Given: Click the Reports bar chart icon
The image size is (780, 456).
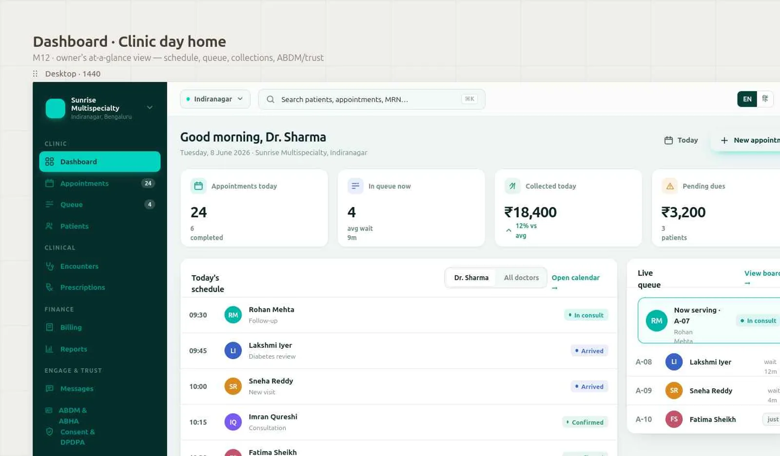Looking at the screenshot, I should (49, 349).
